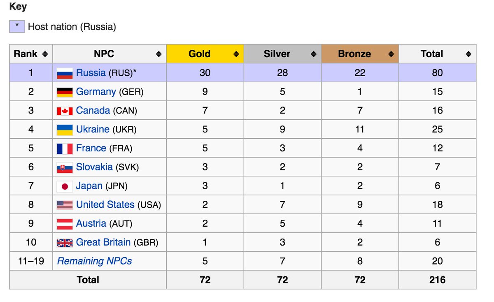Viewport: 494px width, 302px height.
Task: Sort by the Gold column sort arrows
Action: point(236,54)
